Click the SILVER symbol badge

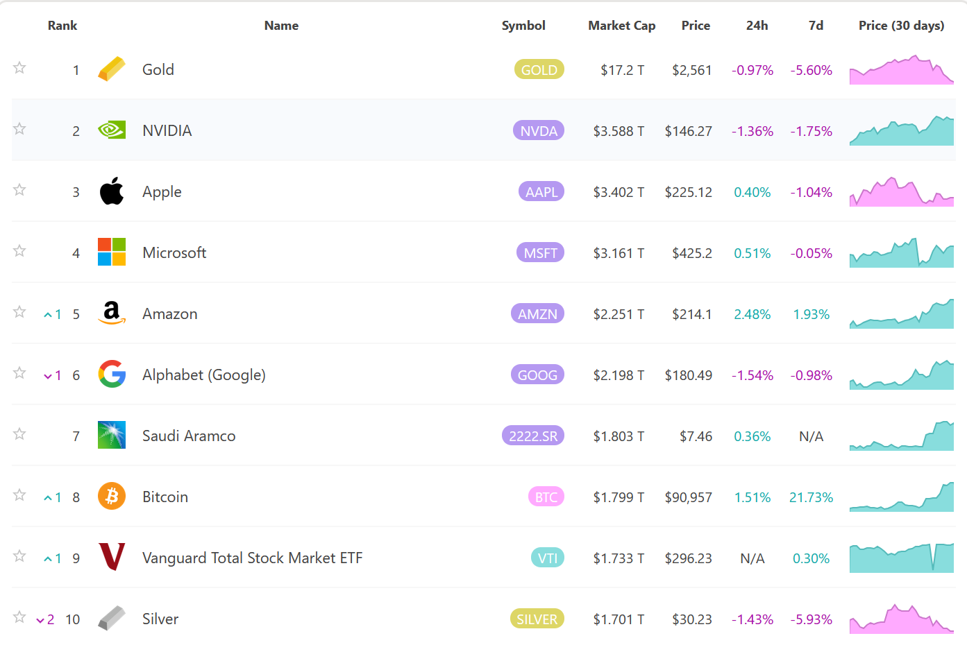[x=537, y=619]
